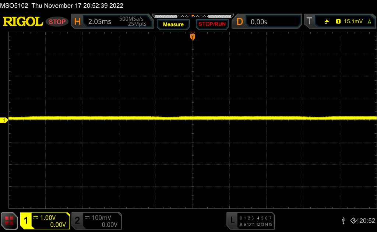Select channel 2 scale 100mV
The image size is (377, 232).
coord(101,218)
